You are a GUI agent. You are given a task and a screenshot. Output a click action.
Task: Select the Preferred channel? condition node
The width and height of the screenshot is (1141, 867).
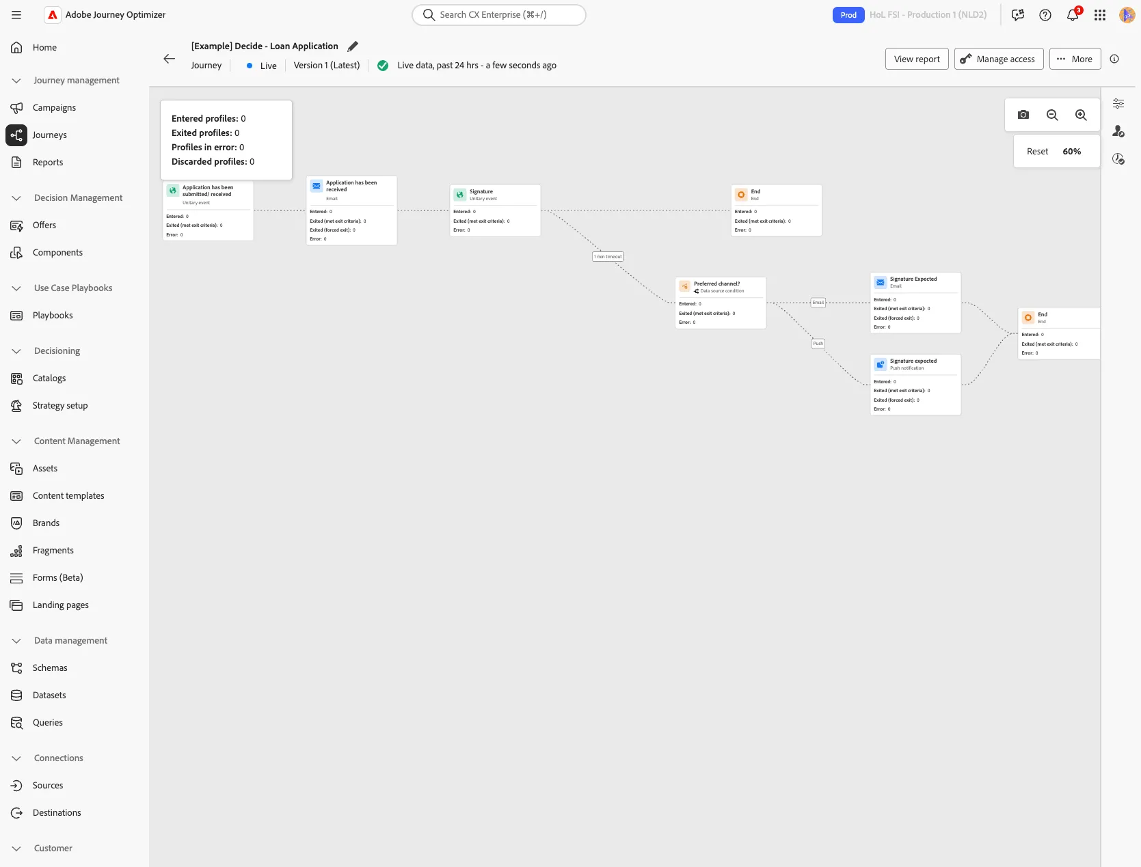click(x=721, y=303)
